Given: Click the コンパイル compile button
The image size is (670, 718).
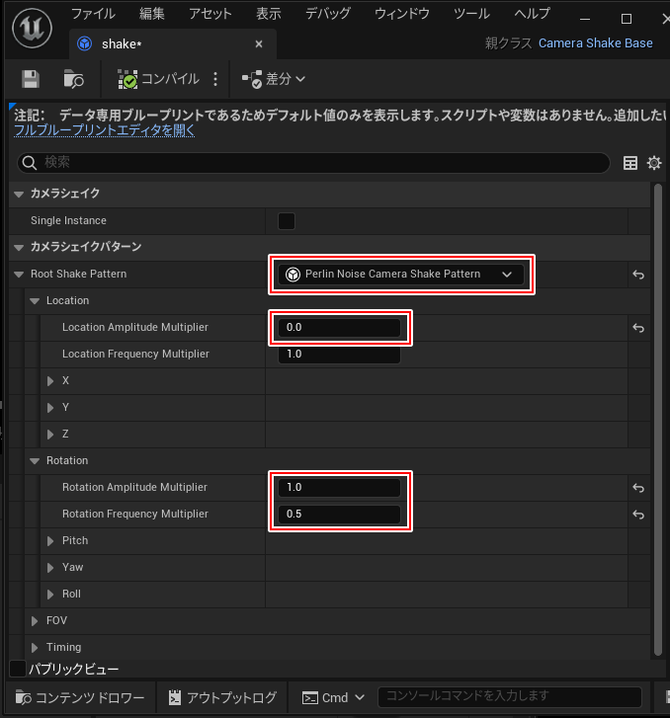Looking at the screenshot, I should tap(158, 79).
